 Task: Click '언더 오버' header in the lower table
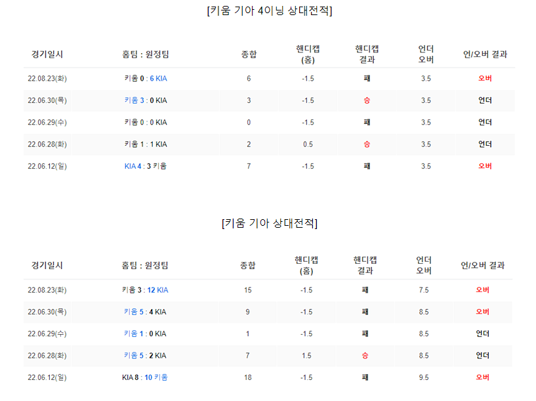click(x=424, y=265)
